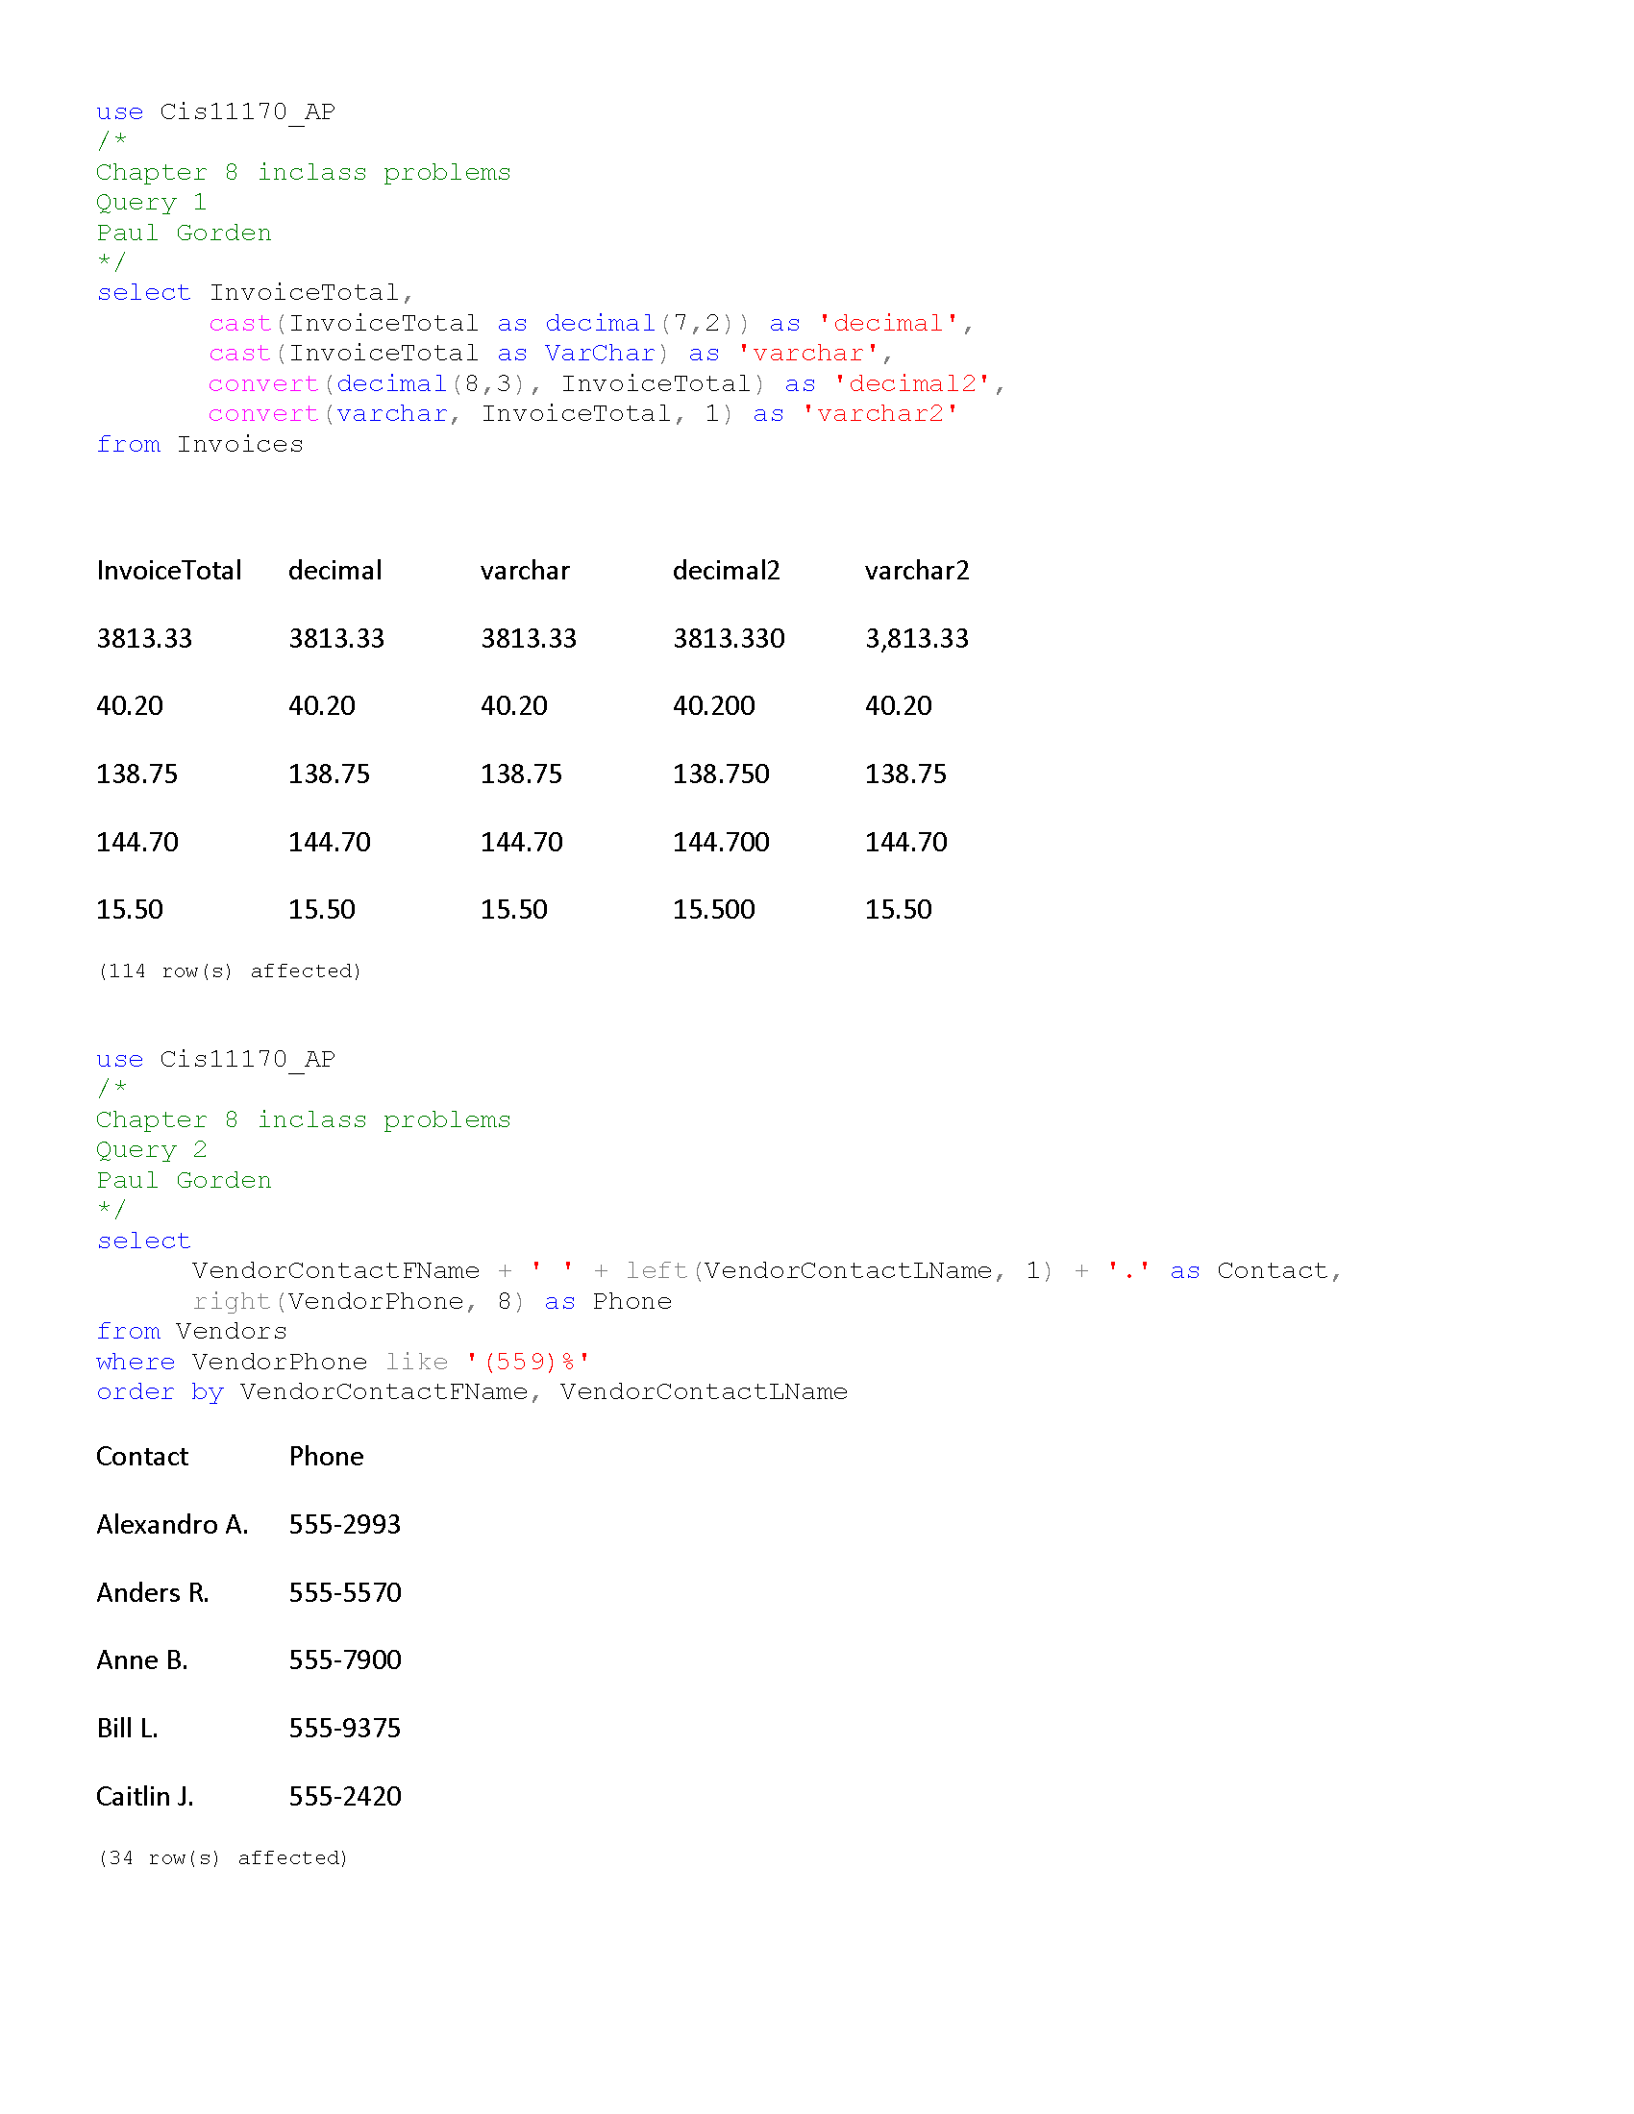Select the 'left(VendorContactLName, 1)' expression

pyautogui.click(x=838, y=1271)
